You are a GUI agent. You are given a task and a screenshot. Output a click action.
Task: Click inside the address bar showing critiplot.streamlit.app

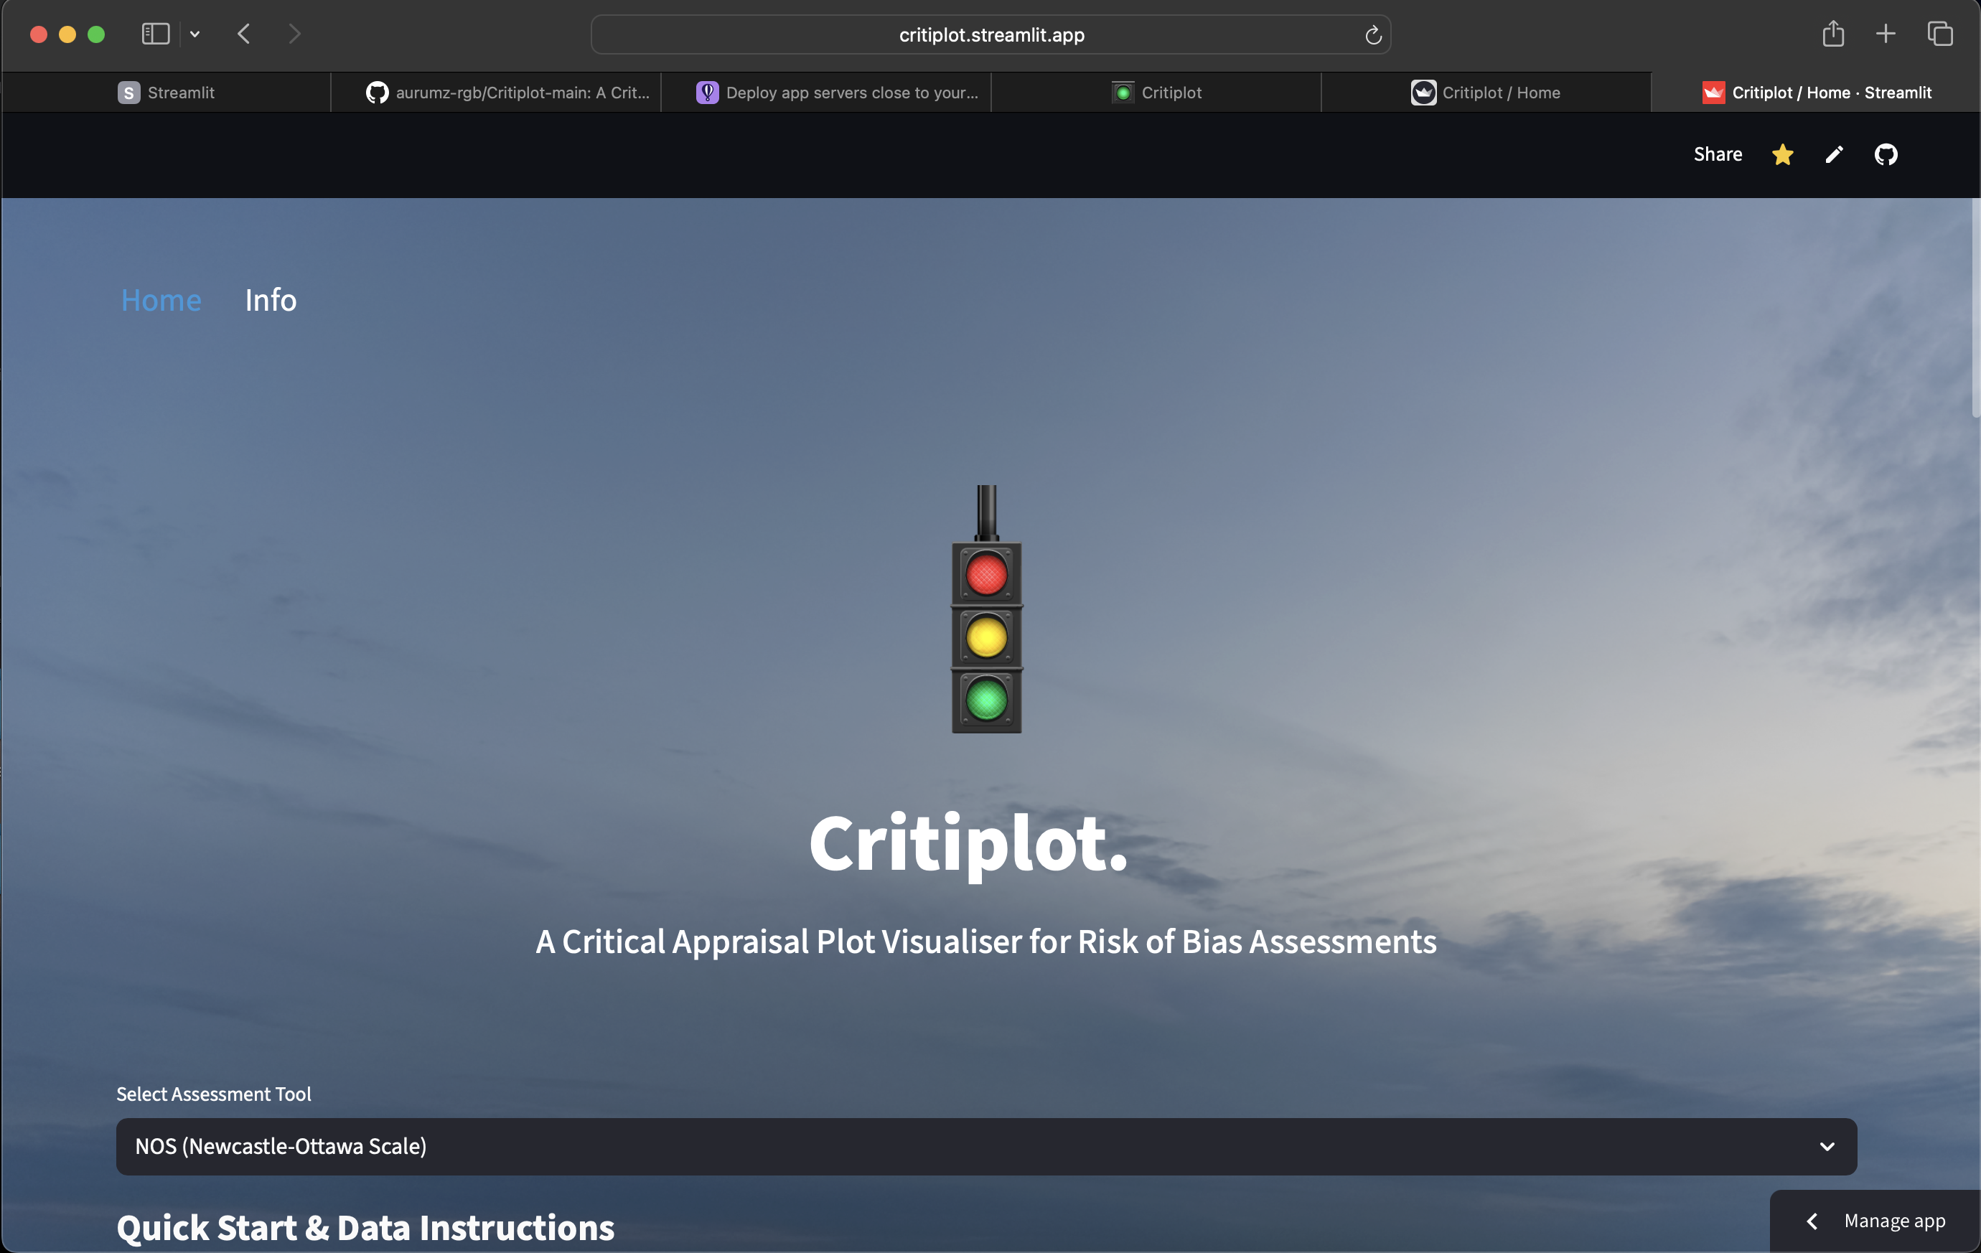(990, 34)
